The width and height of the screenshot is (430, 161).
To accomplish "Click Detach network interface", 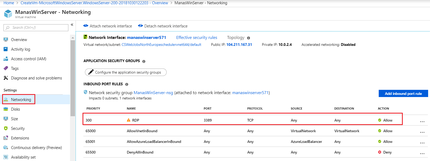I will click(163, 26).
